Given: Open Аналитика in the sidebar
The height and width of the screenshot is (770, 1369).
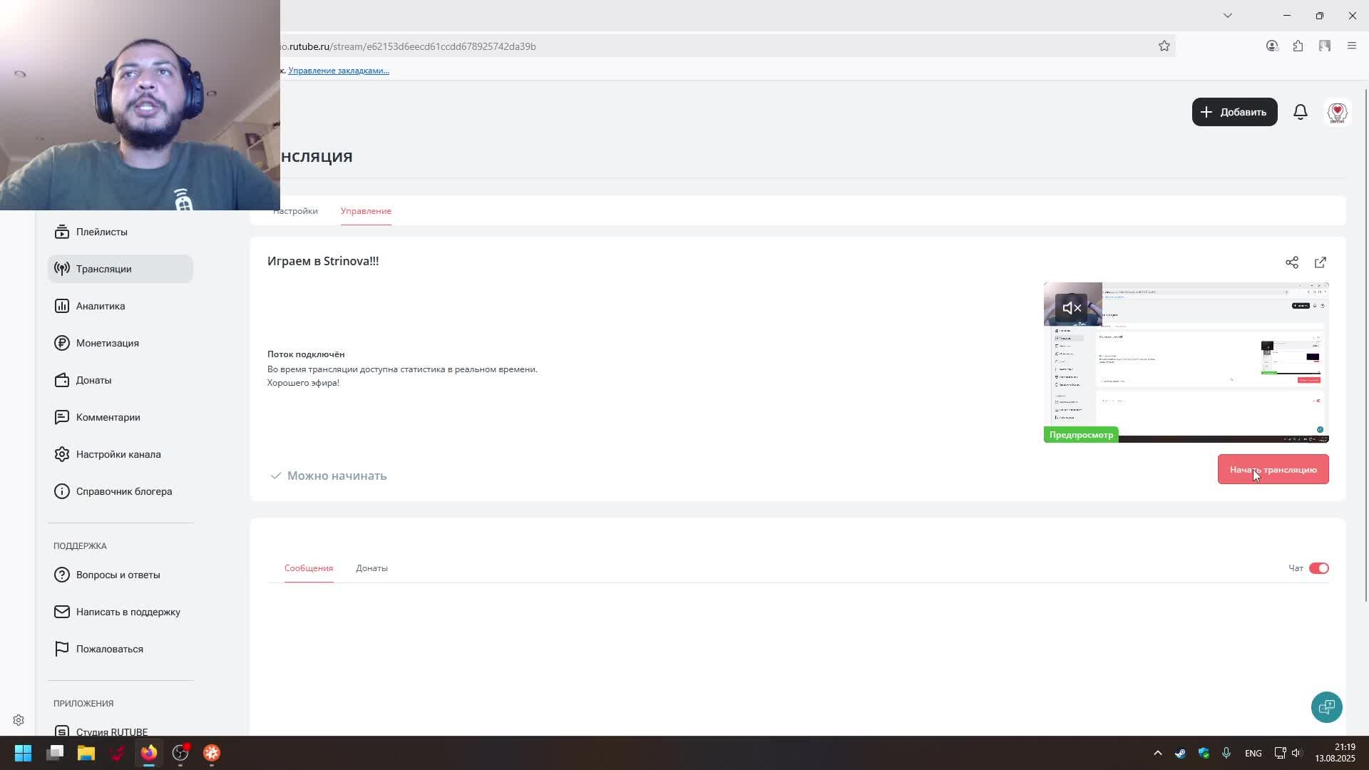Looking at the screenshot, I should (100, 306).
